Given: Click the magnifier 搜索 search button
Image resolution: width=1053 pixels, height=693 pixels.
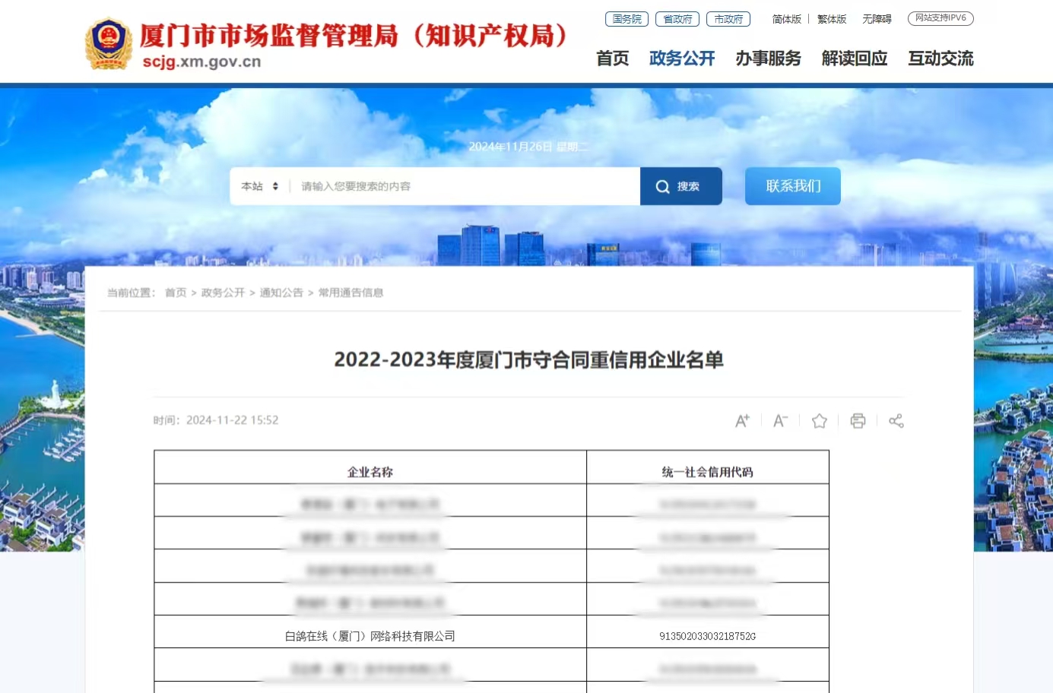Looking at the screenshot, I should coord(680,186).
